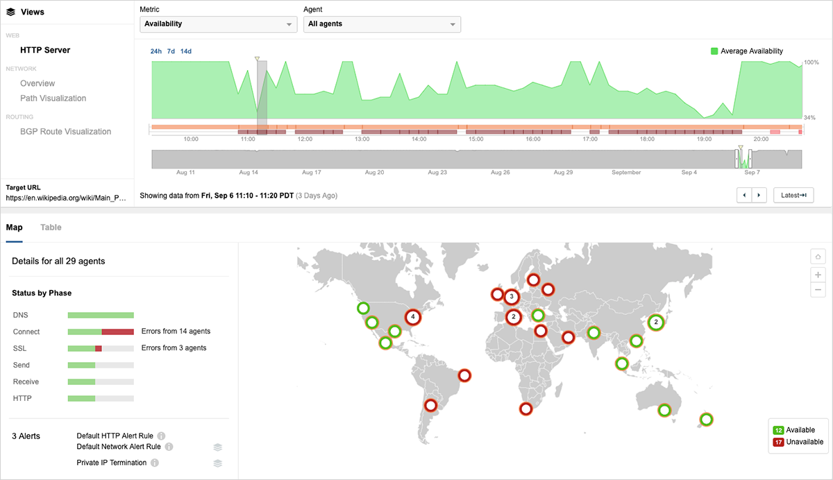833x480 pixels.
Task: Click layers icon beside Private IP Termination
Action: (x=217, y=463)
